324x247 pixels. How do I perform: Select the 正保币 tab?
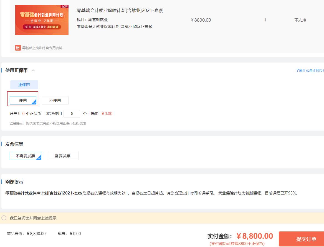click(x=24, y=85)
